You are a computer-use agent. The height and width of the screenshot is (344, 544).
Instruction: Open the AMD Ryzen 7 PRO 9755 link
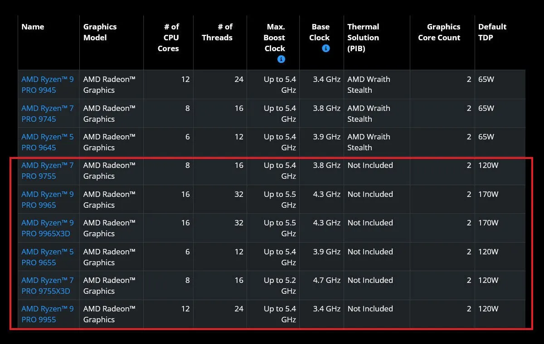tap(47, 171)
